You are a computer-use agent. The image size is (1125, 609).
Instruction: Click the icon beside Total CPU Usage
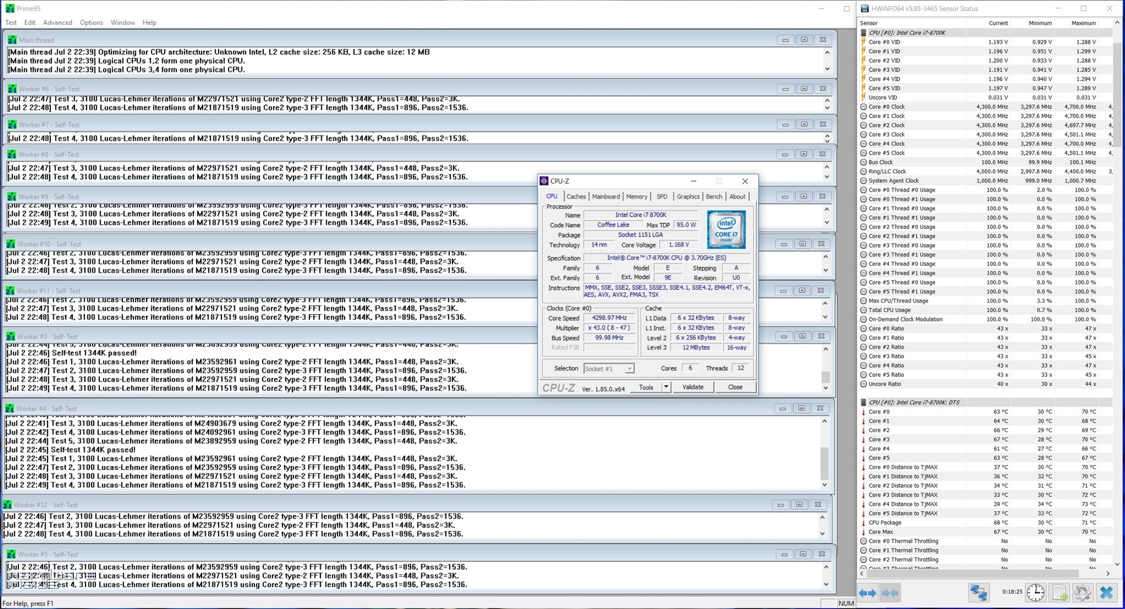click(863, 310)
